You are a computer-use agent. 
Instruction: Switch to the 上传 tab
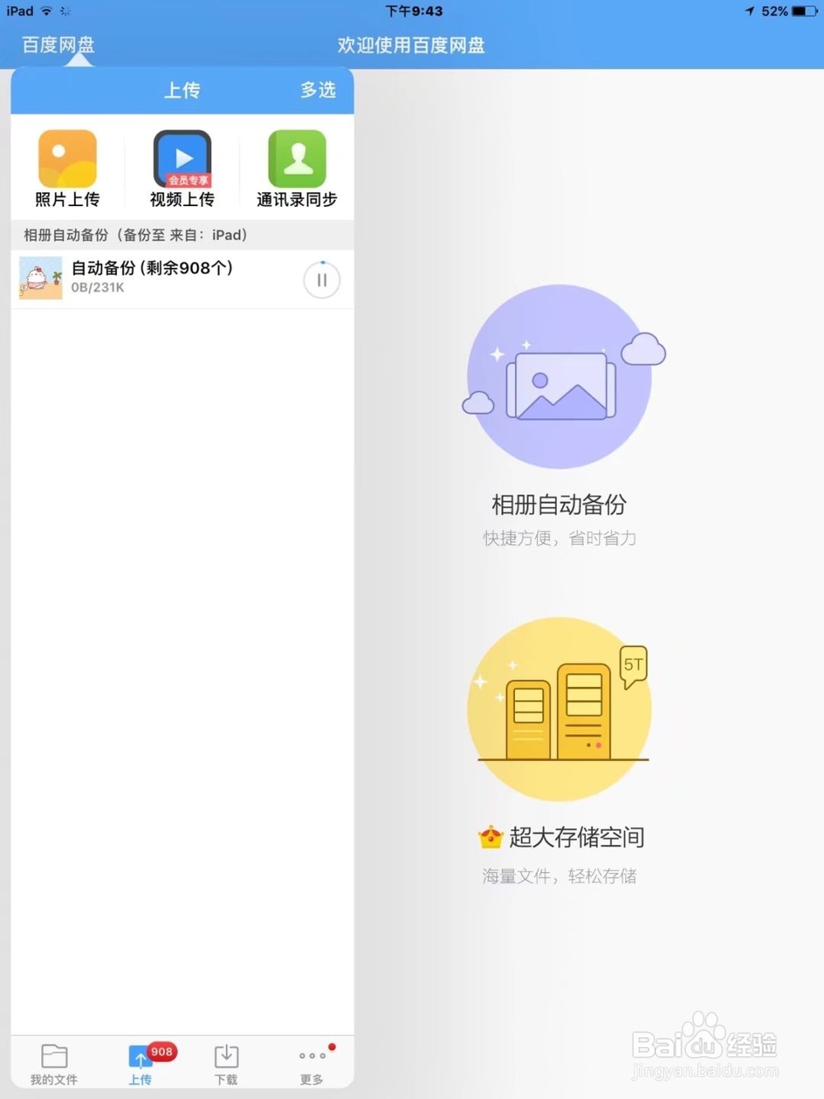140,1064
